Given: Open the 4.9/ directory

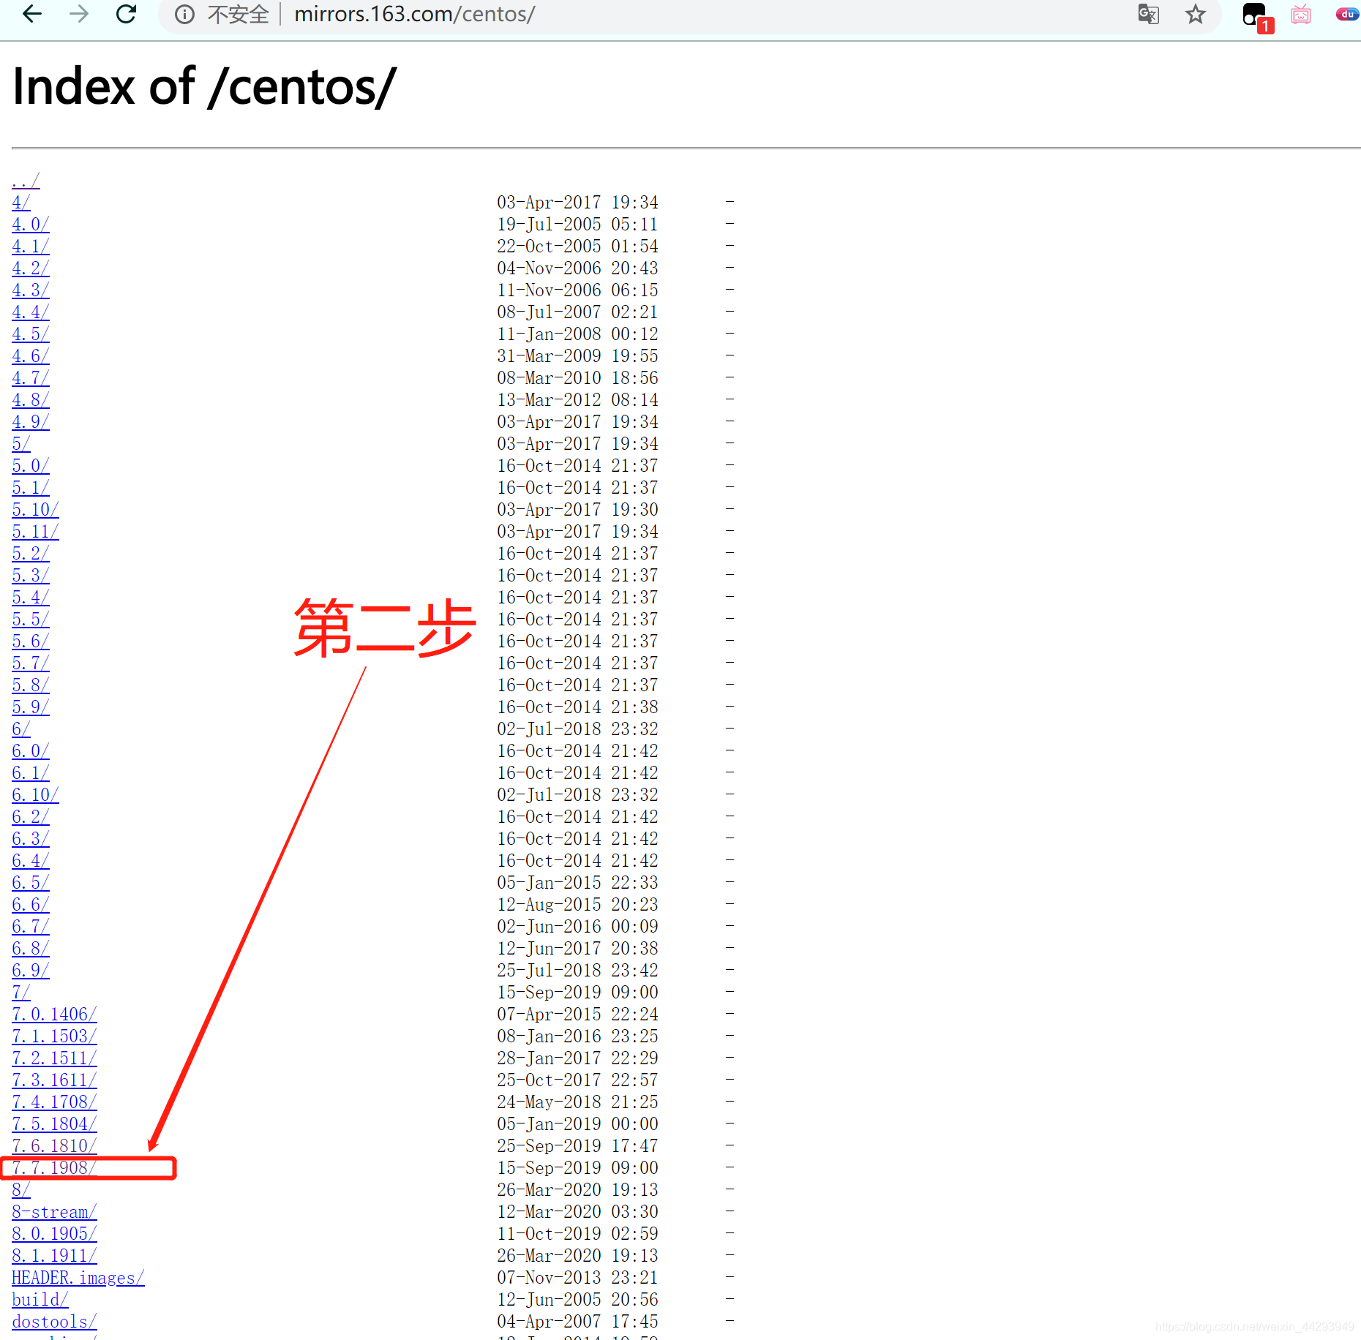Looking at the screenshot, I should 31,421.
